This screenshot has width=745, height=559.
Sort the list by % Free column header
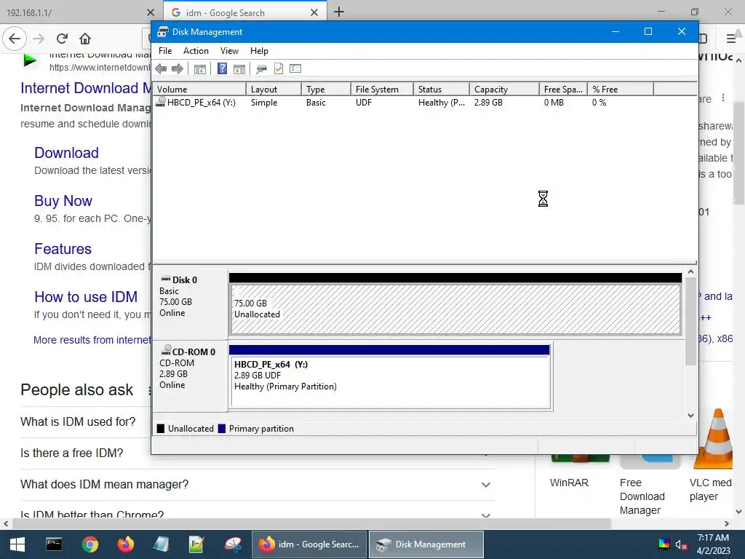click(x=621, y=90)
